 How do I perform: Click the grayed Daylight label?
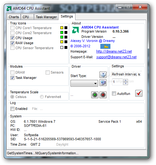coord(62,144)
